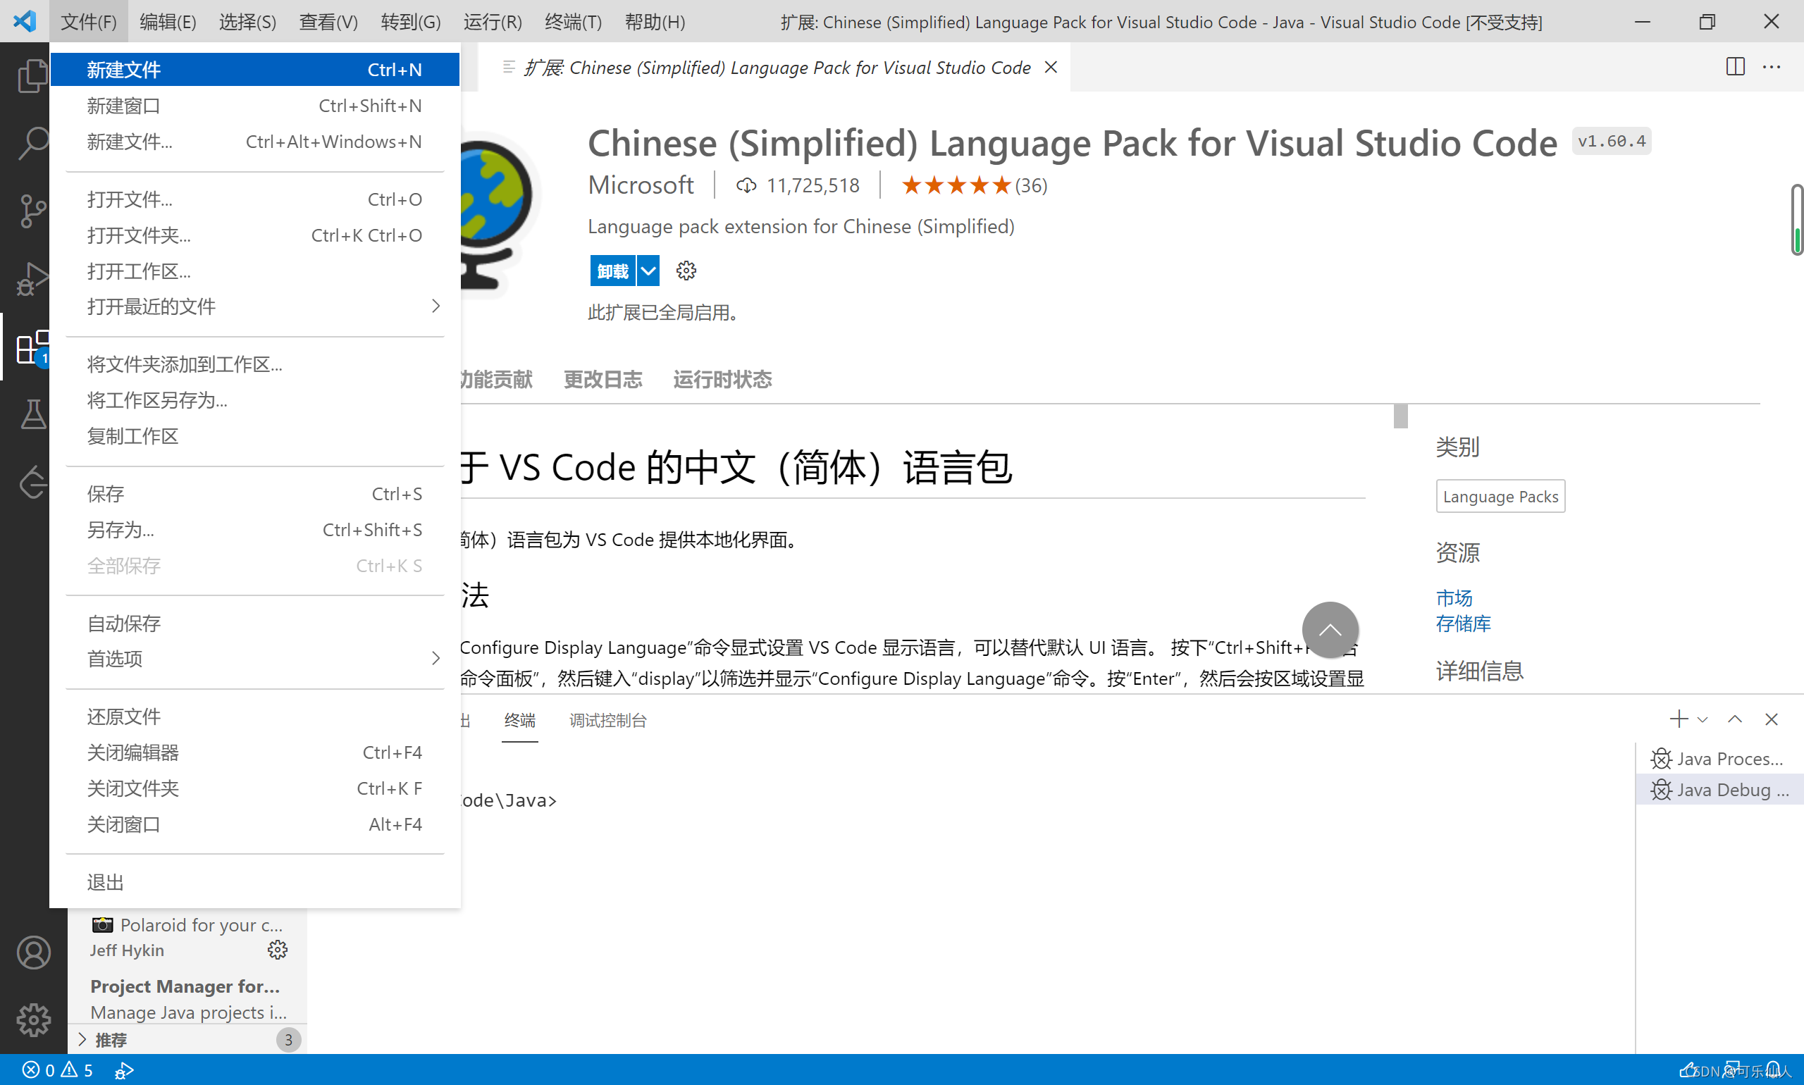Switch to the 调试控制台 panel tab
Screen dimensions: 1804x1085
(x=608, y=720)
